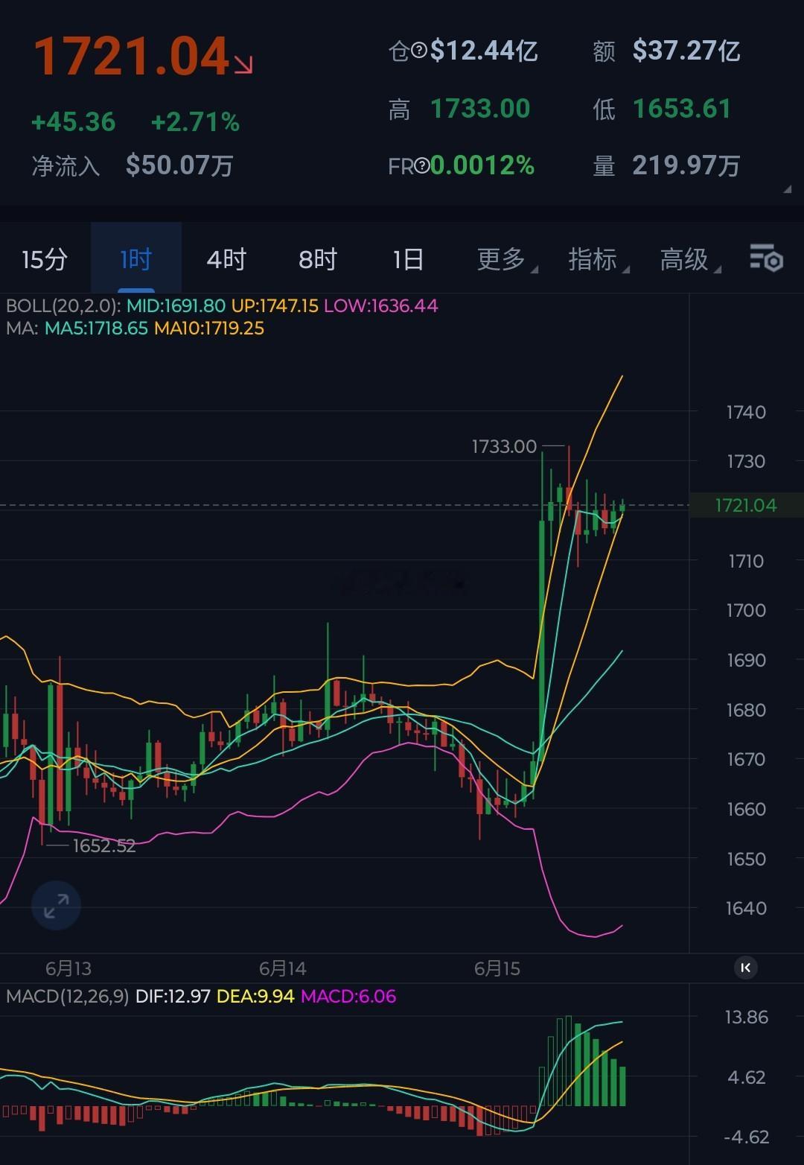The image size is (804, 1165).
Task: Tap the 1640 price axis label
Action: coord(746,909)
